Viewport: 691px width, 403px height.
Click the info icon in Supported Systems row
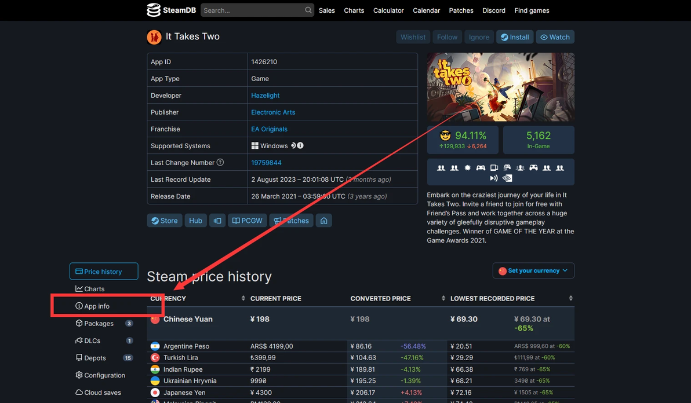point(300,146)
